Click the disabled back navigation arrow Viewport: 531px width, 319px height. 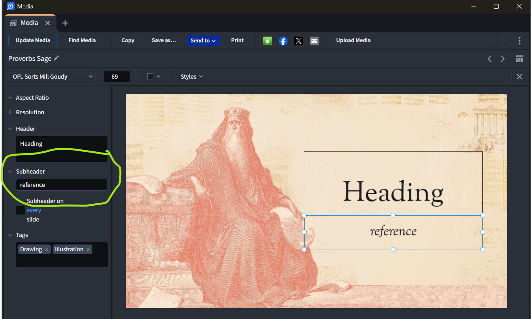[x=493, y=40]
